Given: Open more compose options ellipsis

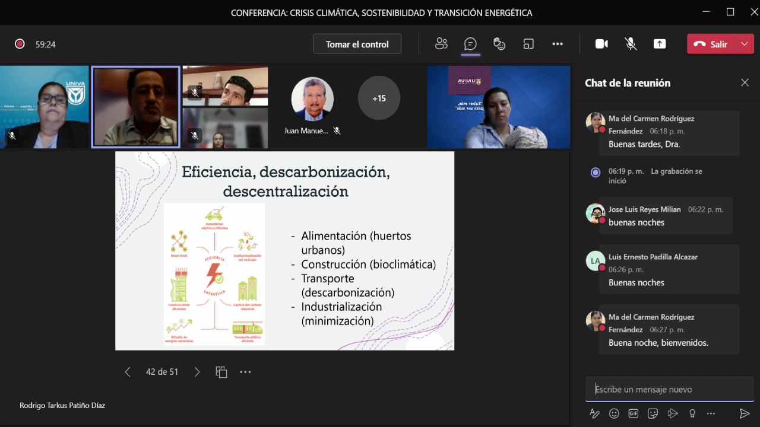Looking at the screenshot, I should coord(711,413).
